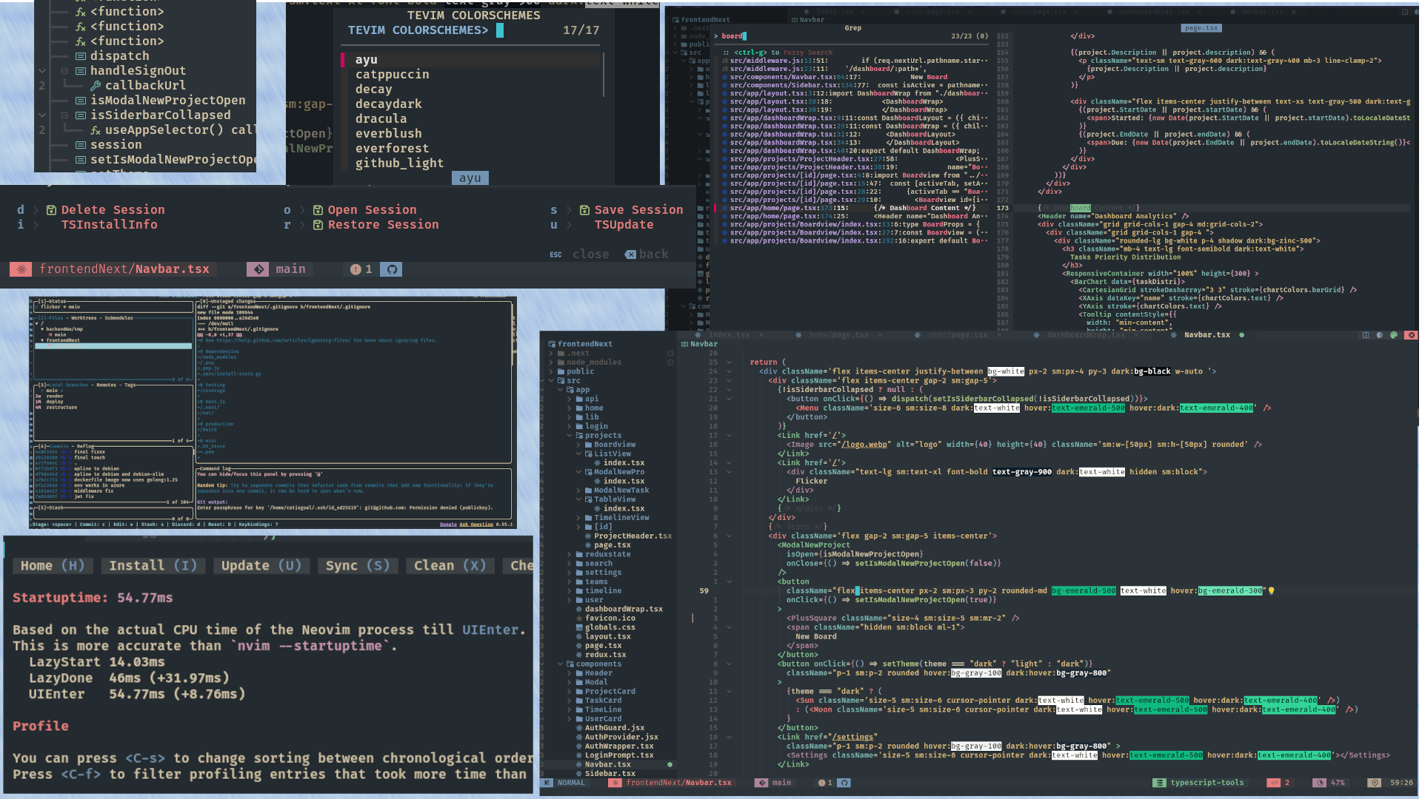Viewport: 1422px width, 799px height.
Task: Click the Clean (X) button in Lazy
Action: coord(450,566)
